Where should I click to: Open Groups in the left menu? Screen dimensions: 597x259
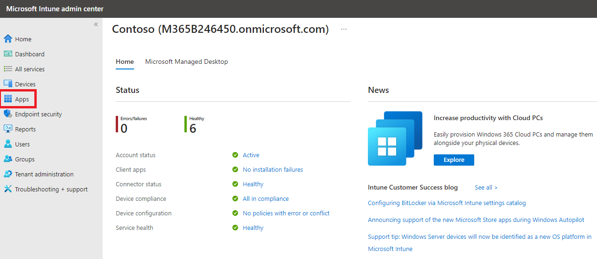(x=24, y=159)
